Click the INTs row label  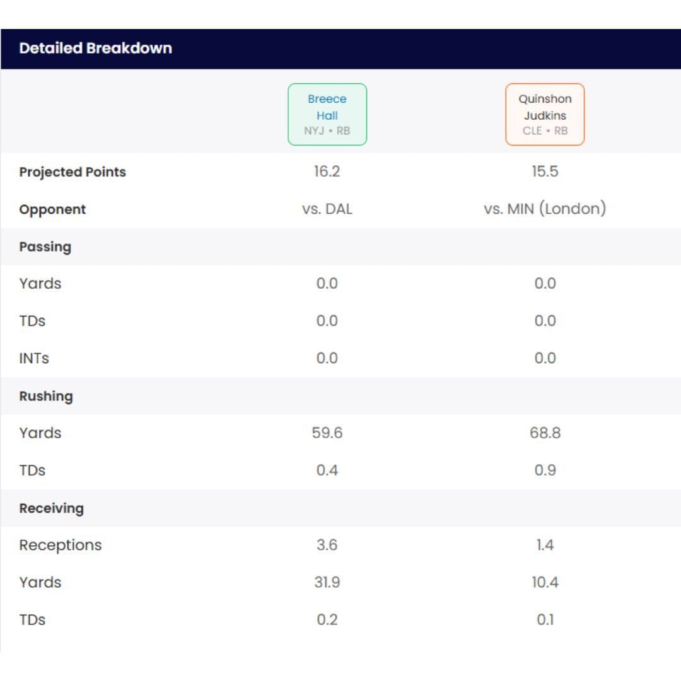34,358
